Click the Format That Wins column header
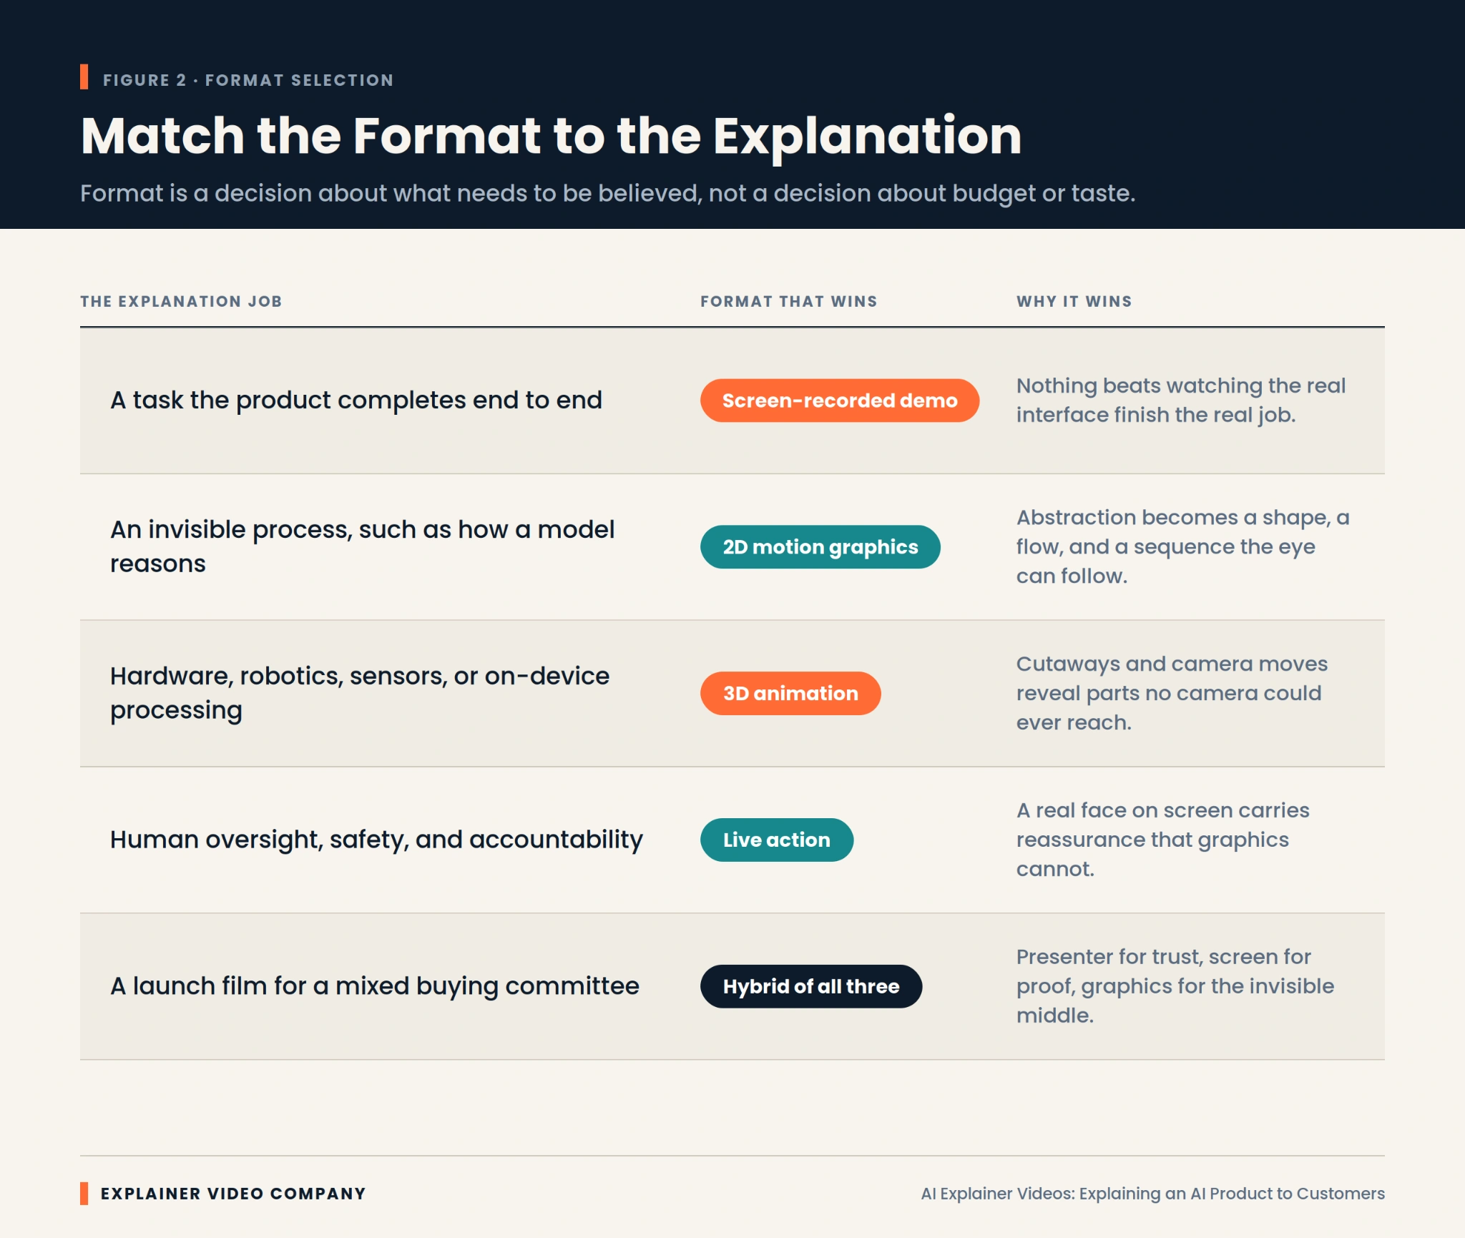Image resolution: width=1465 pixels, height=1238 pixels. (x=788, y=301)
